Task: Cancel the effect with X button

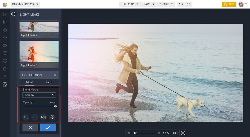Action: pos(30,127)
